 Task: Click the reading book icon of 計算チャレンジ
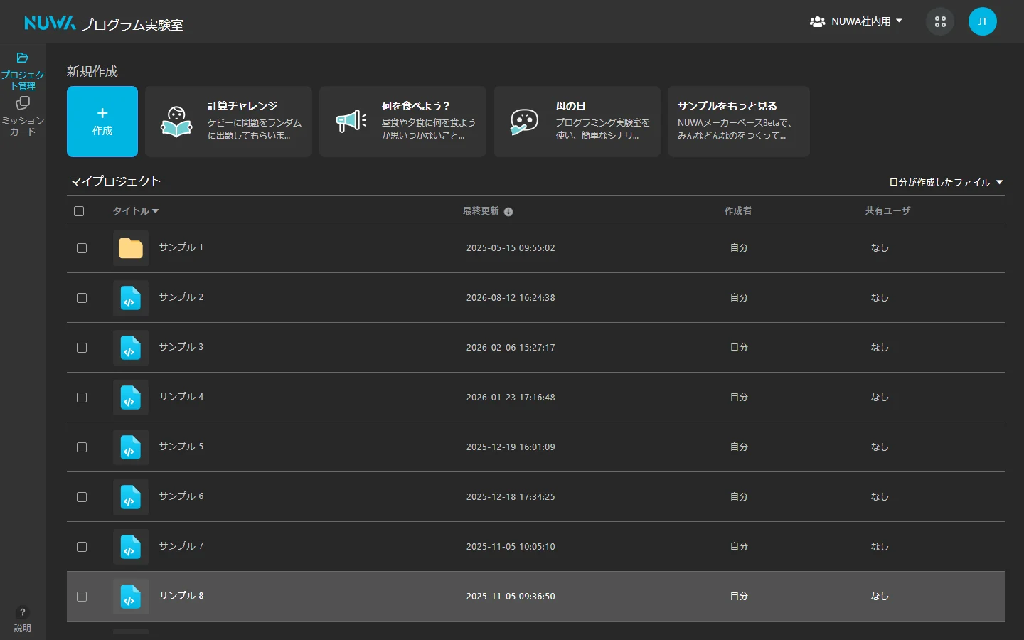(x=176, y=122)
